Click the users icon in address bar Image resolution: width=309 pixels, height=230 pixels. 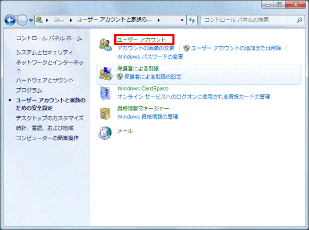pos(39,20)
